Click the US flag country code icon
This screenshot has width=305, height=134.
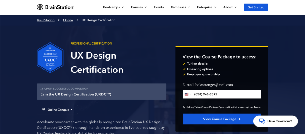coord(186,94)
